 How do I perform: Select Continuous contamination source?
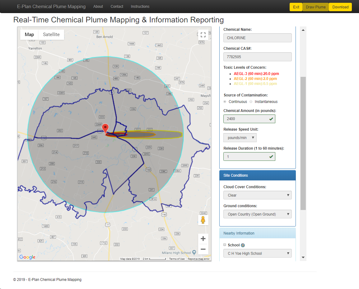tap(225, 102)
